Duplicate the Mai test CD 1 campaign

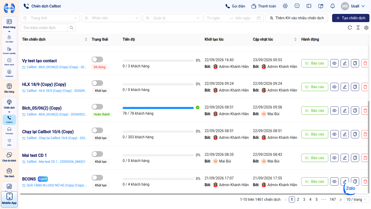pyautogui.click(x=355, y=158)
